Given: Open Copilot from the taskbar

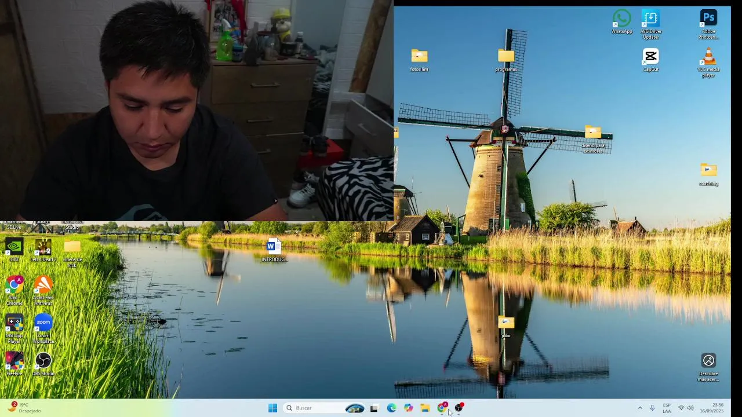Looking at the screenshot, I should (408, 408).
